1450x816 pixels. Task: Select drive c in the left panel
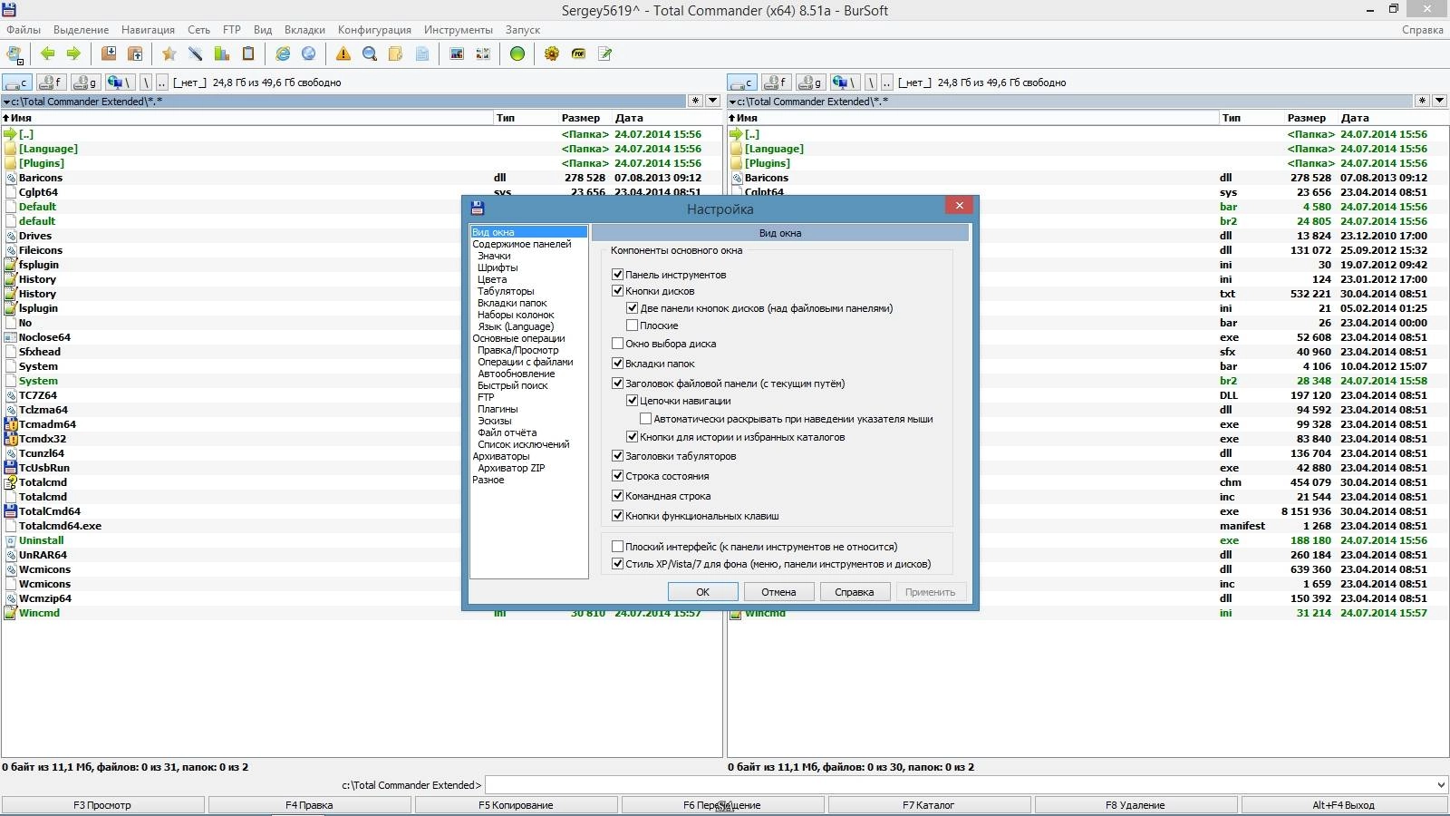click(x=17, y=83)
